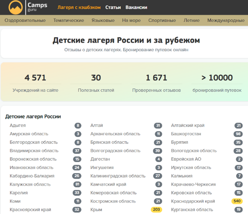Open the "Статьи" section
248x214 pixels.
113,7
